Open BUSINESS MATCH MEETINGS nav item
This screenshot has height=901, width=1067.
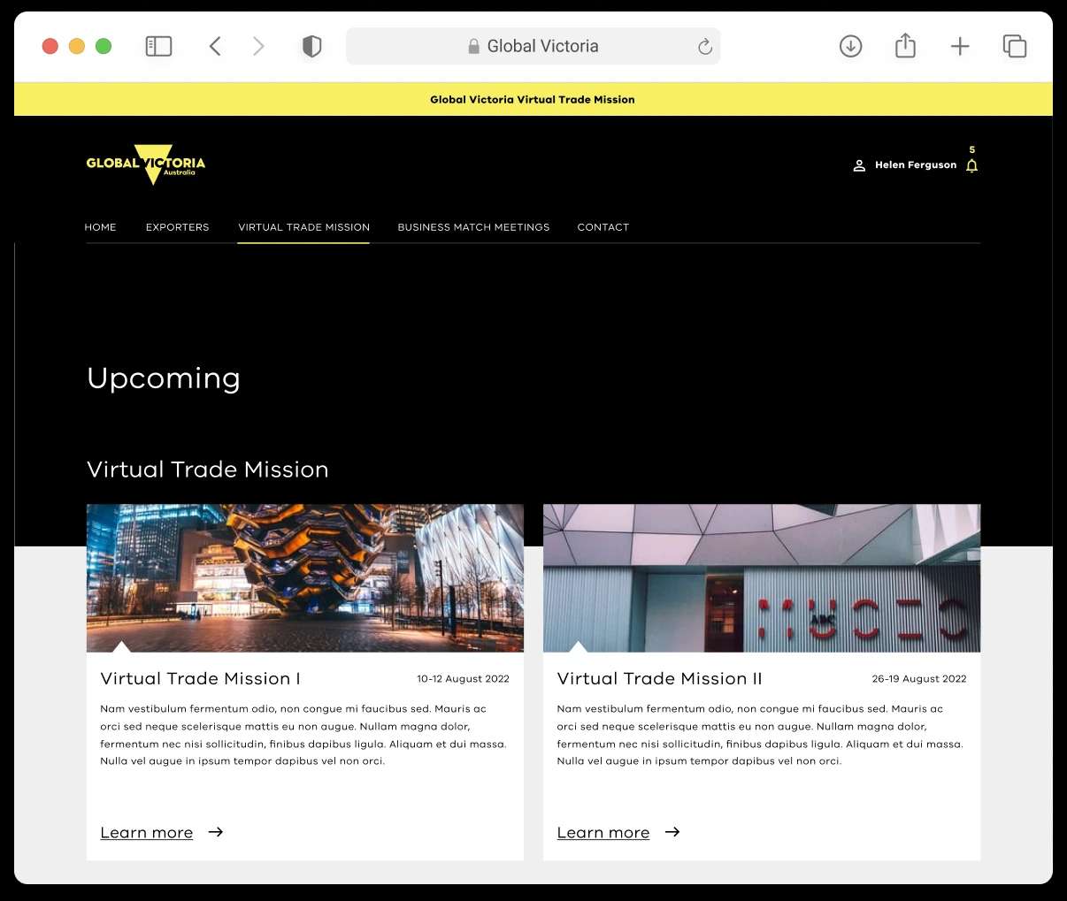[x=473, y=227]
